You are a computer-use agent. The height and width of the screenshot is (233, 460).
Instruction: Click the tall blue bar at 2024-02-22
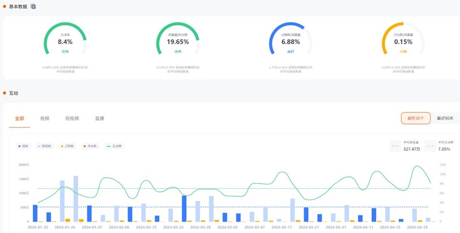(184, 208)
